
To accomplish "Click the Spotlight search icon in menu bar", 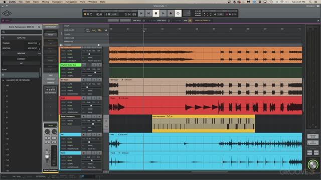I will click(310, 2).
